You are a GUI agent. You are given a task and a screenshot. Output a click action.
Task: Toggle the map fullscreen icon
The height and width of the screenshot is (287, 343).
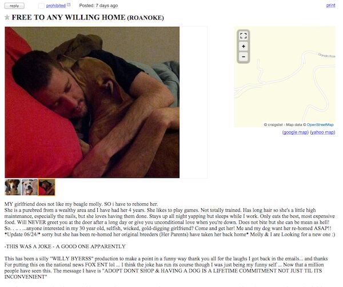(244, 35)
